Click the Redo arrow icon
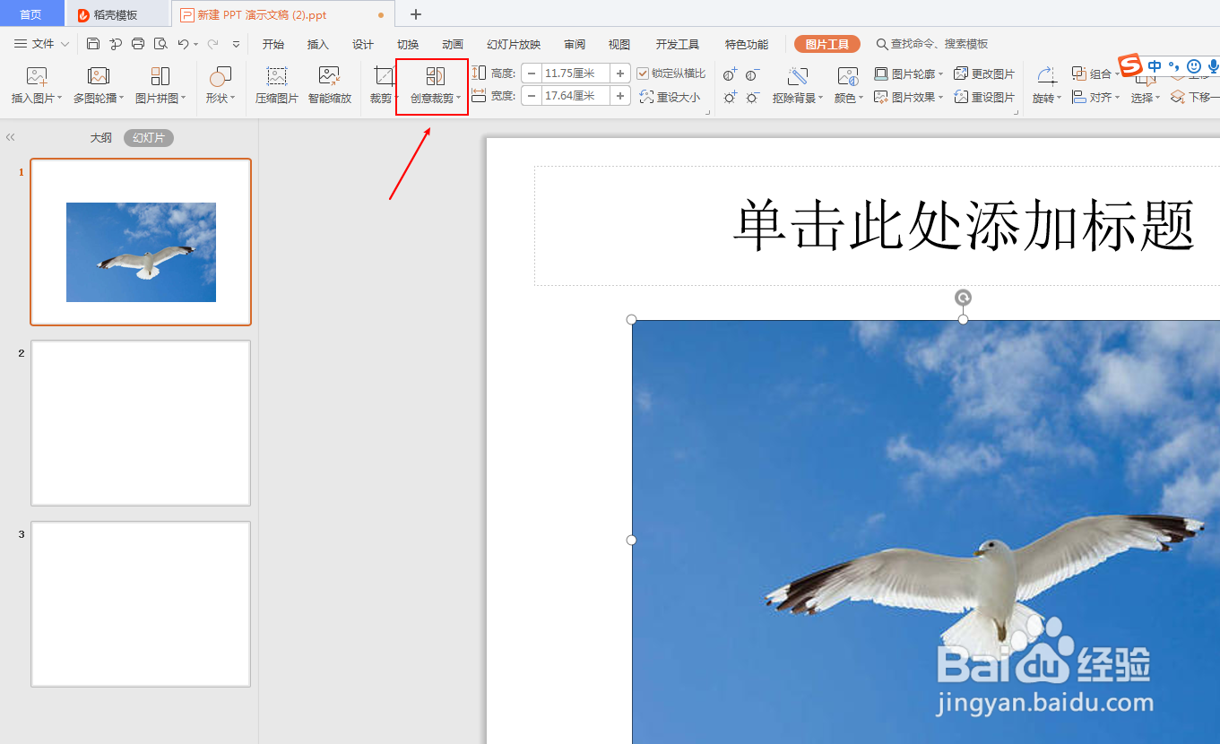The height and width of the screenshot is (744, 1220). click(212, 44)
